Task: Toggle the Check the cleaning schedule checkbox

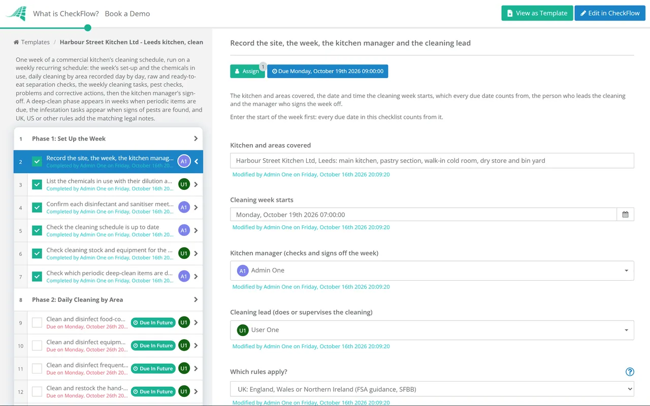Action: click(37, 230)
